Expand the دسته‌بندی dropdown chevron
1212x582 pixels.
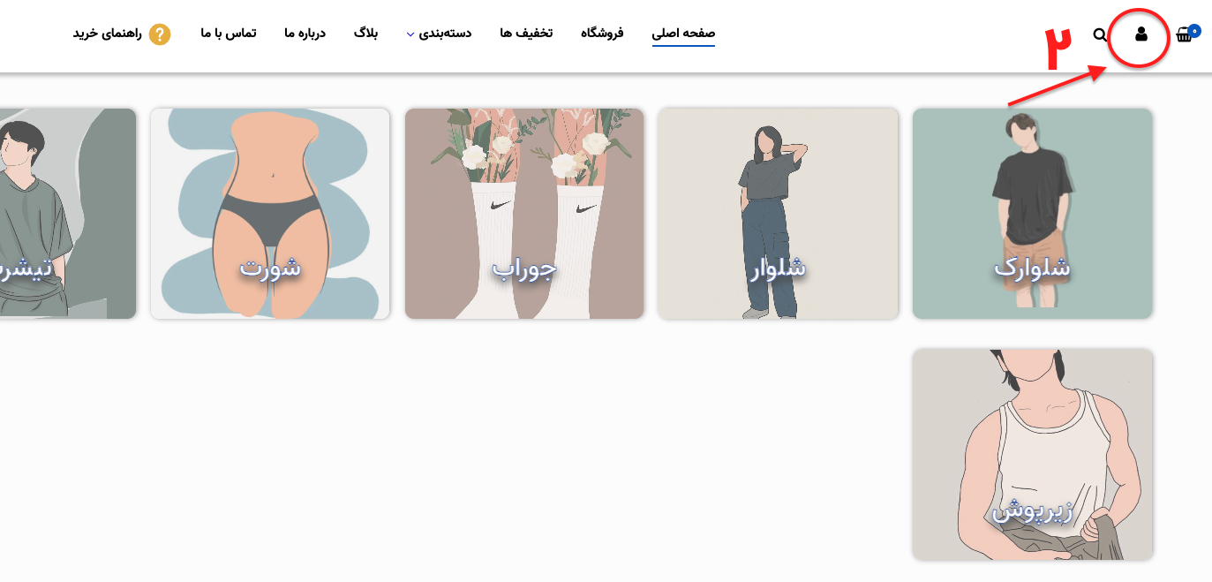(x=410, y=34)
